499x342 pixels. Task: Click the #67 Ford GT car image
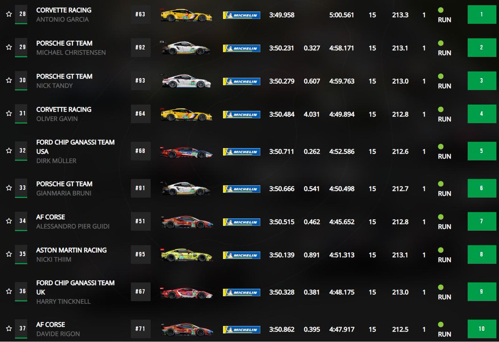(186, 293)
